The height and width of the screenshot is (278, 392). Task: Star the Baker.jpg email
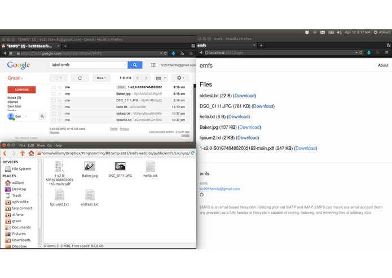coord(60,94)
